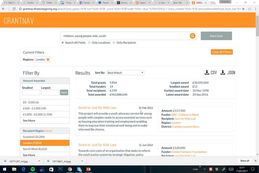The width and height of the screenshot is (259, 173).
Task: Choose the Only Recipients radio option
Action: pos(114,43)
